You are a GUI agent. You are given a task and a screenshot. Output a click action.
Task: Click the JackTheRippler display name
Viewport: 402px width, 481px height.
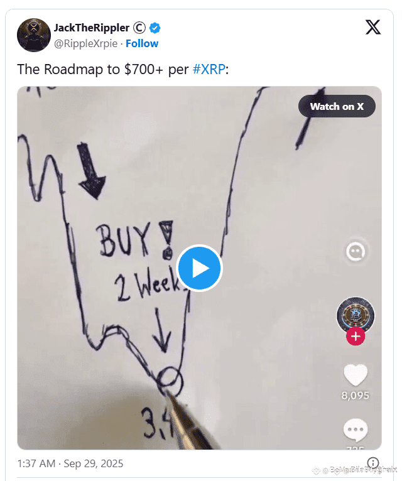point(92,28)
